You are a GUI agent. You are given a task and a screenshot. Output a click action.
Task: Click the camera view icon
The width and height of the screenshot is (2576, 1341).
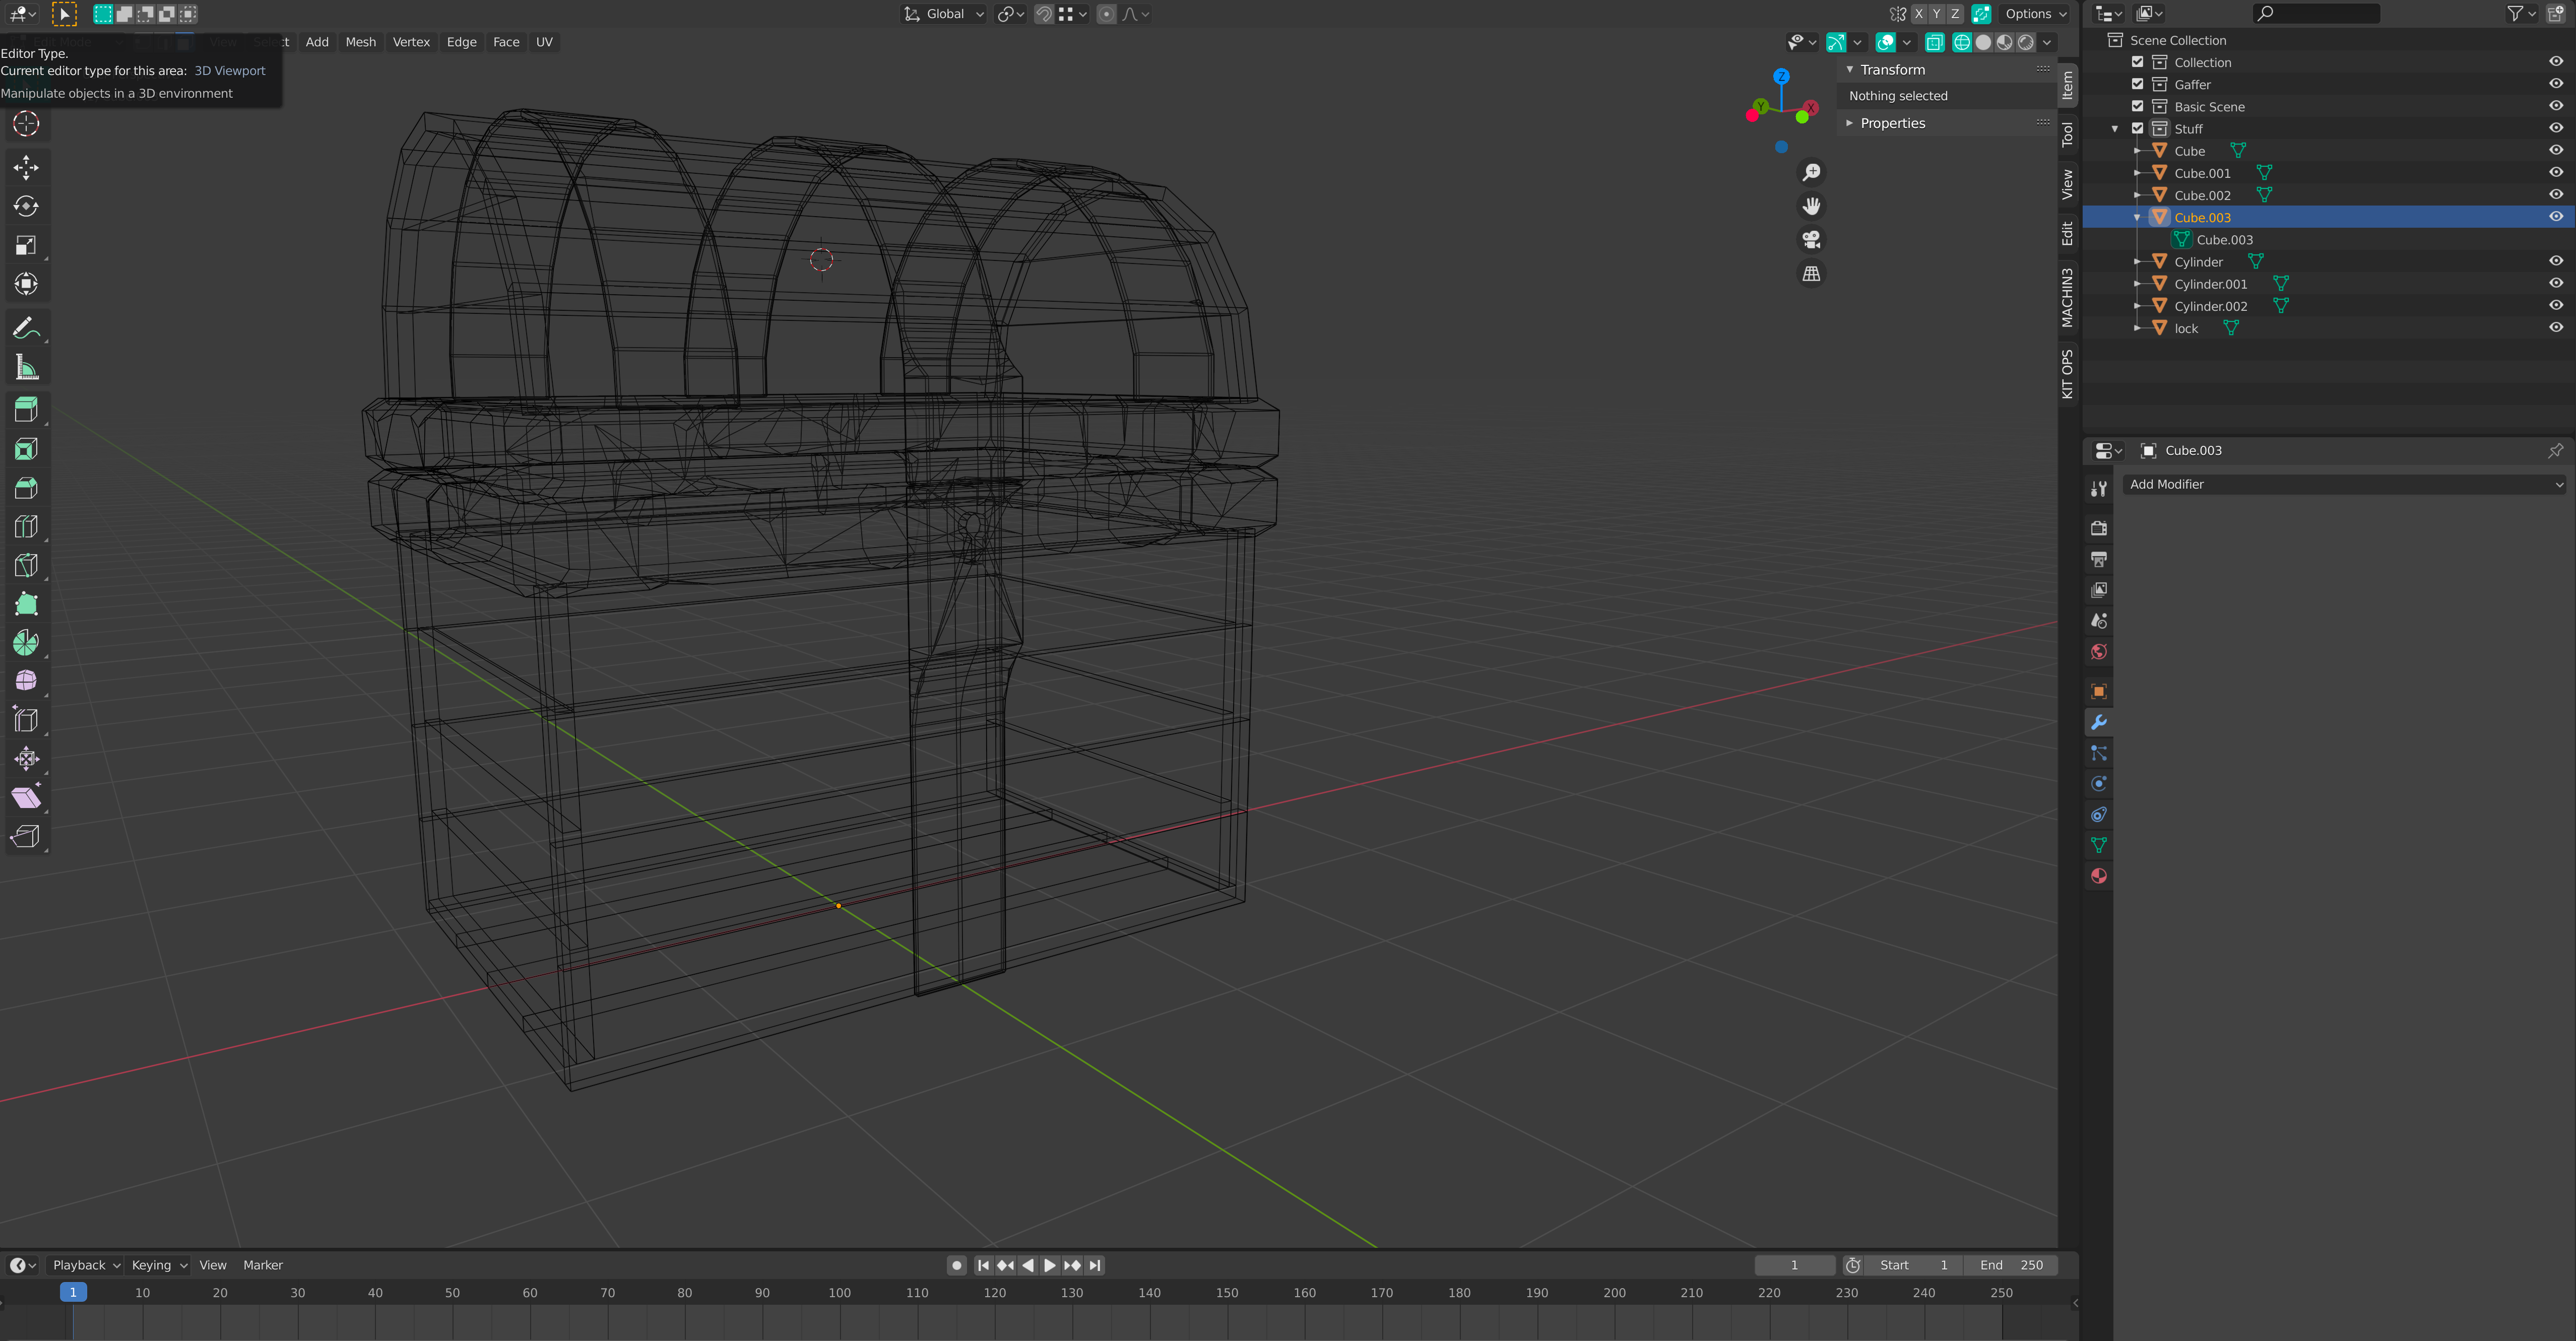[x=1811, y=240]
